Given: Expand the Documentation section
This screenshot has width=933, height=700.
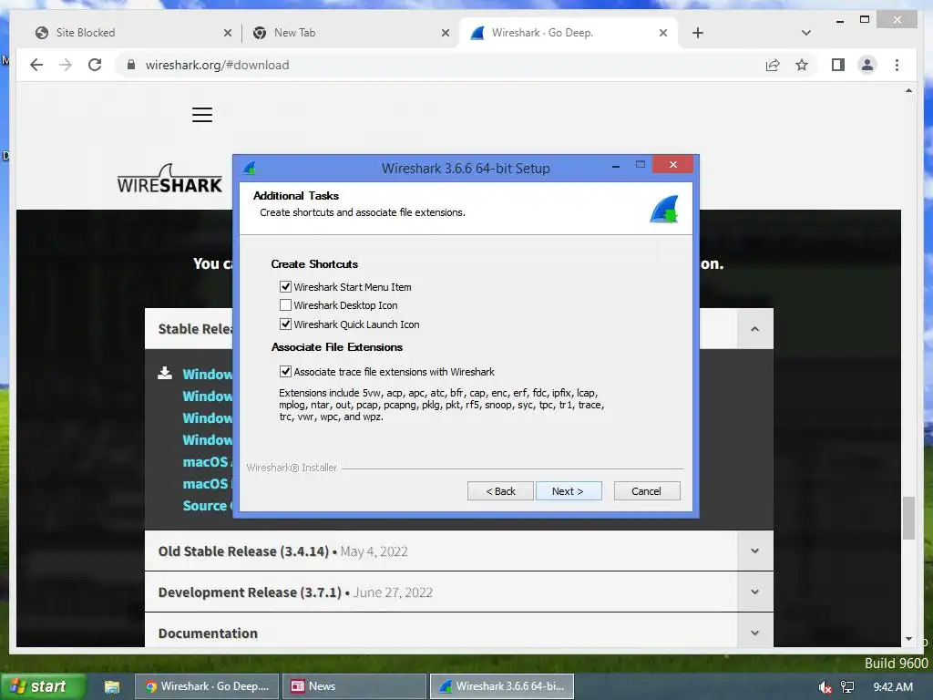Looking at the screenshot, I should coord(754,633).
